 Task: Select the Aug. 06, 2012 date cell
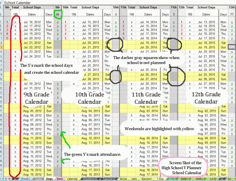click(32, 116)
